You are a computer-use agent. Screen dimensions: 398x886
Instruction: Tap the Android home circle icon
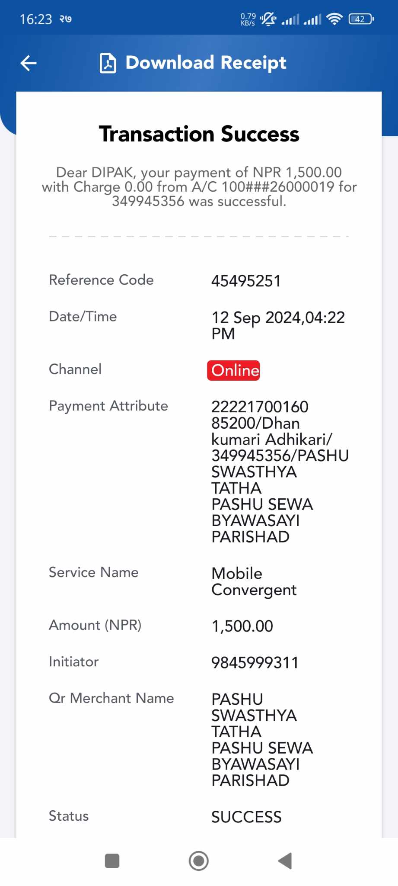[199, 860]
